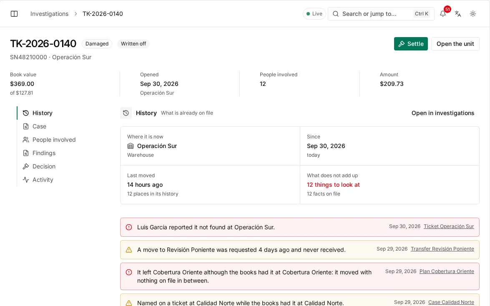Go to the Case section
The image size is (490, 306).
[x=39, y=126]
